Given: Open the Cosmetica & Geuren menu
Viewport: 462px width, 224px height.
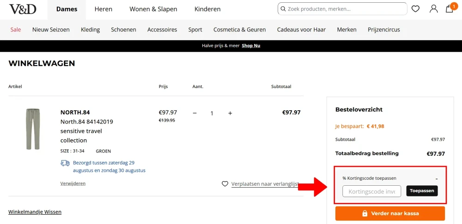Looking at the screenshot, I should click(x=239, y=29).
